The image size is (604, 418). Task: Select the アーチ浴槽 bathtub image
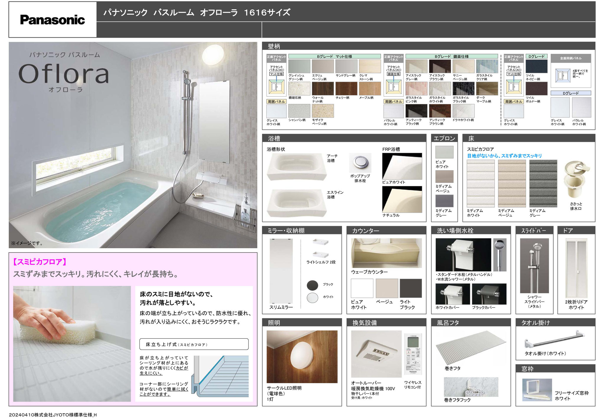(x=296, y=167)
